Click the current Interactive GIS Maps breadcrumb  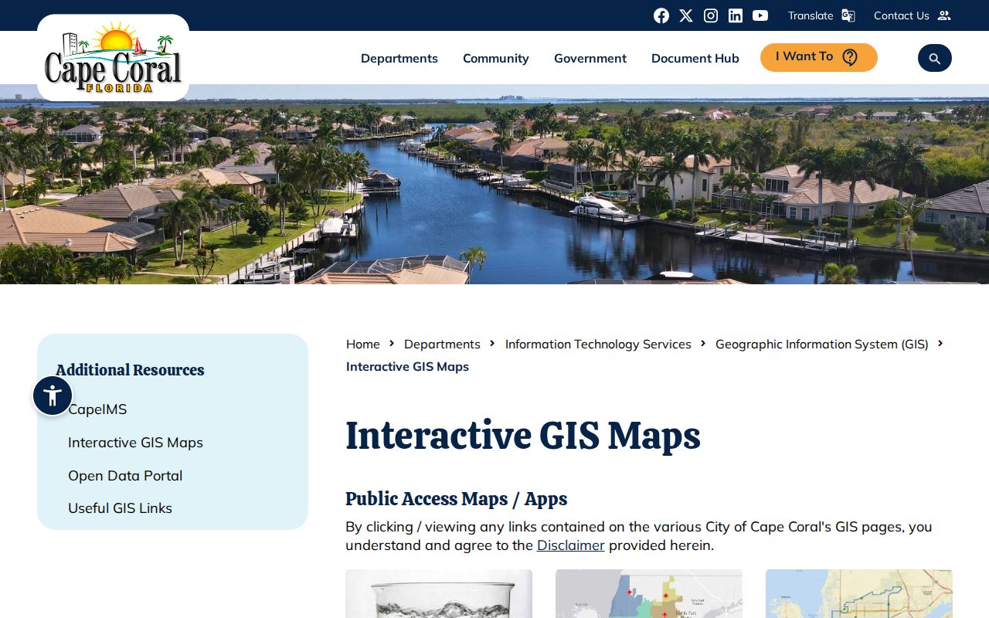click(x=407, y=366)
